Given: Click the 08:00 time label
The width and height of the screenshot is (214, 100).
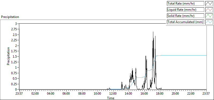Looking at the screenshot, I should [x=82, y=94].
